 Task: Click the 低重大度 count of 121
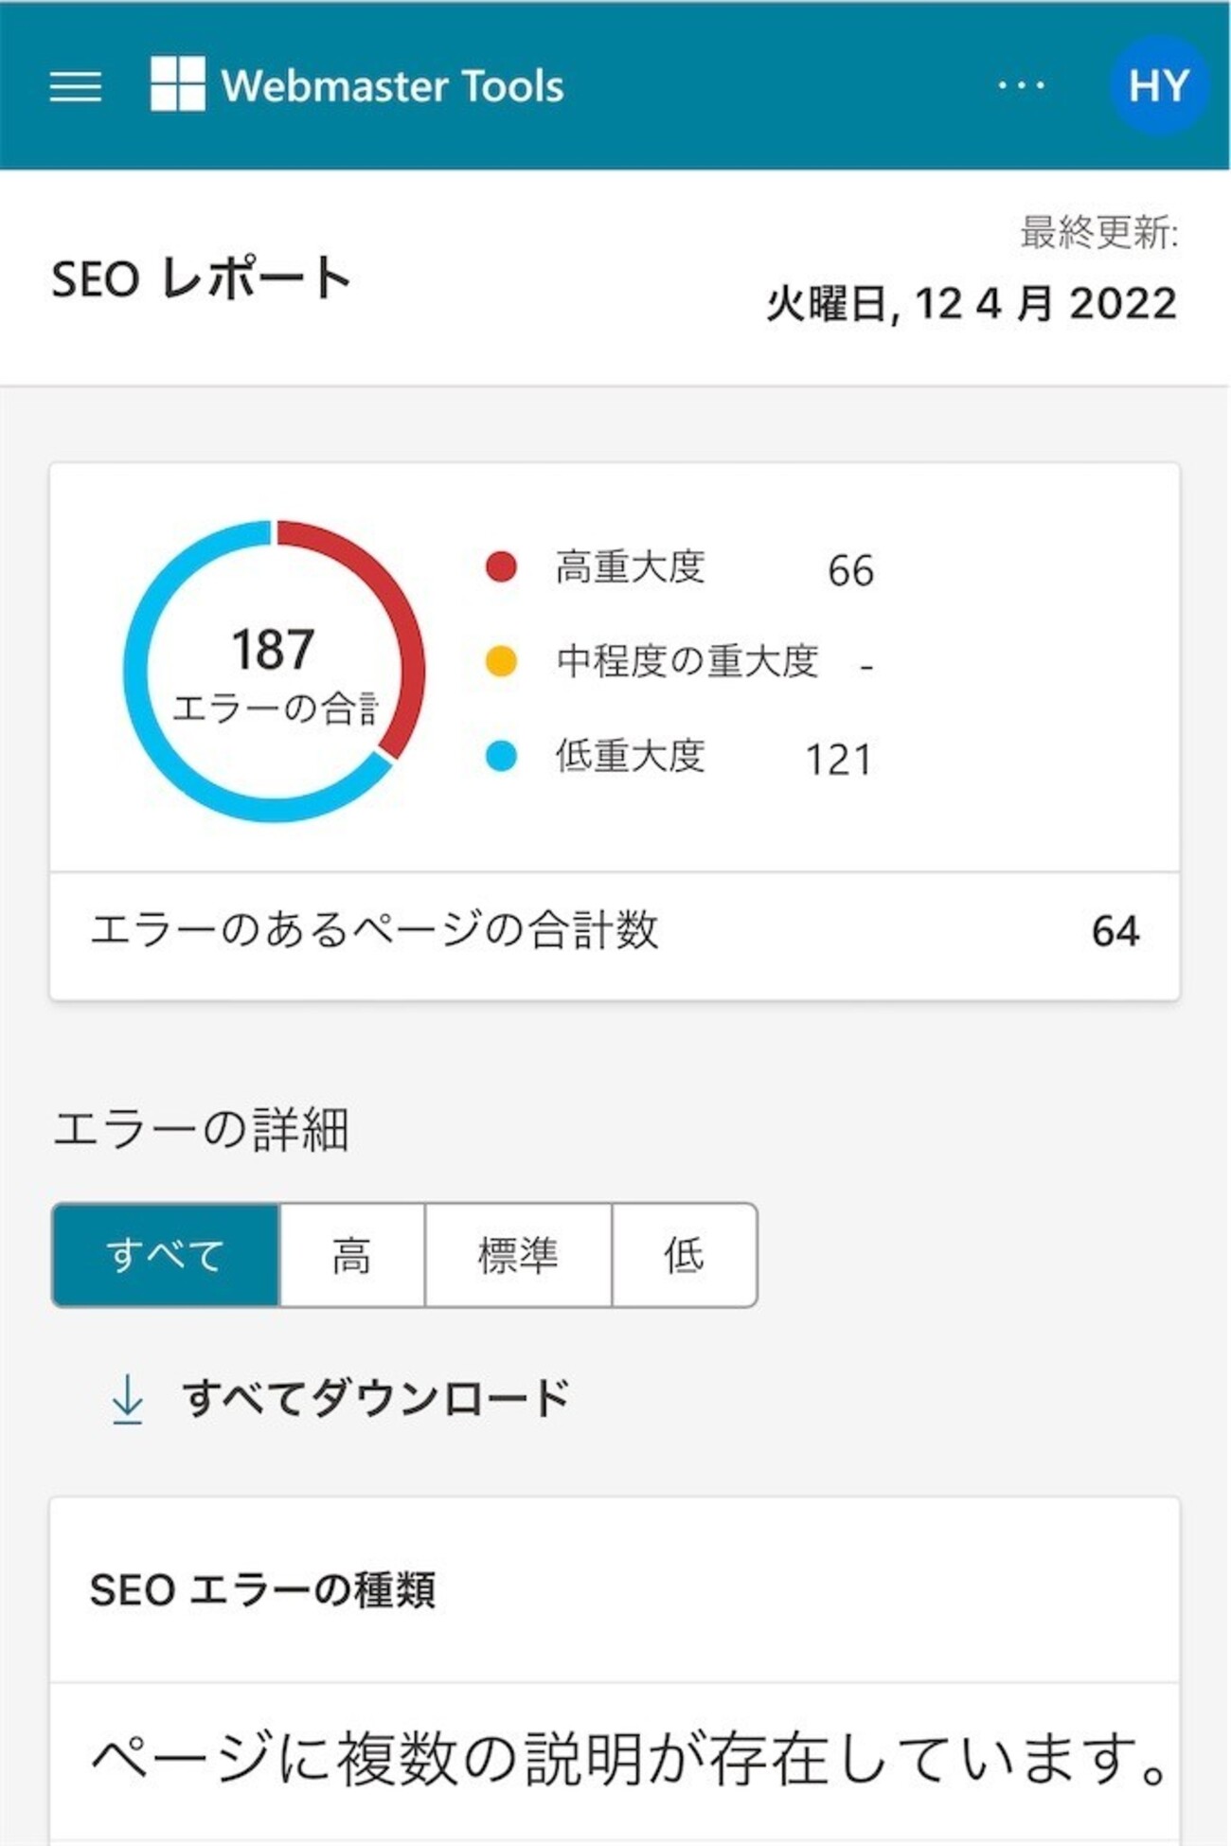coord(838,760)
